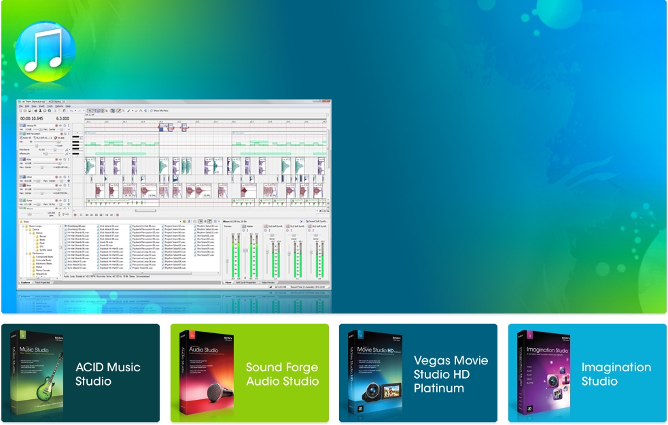This screenshot has width=668, height=425.
Task: Solo the 808 Percussion track
Action: point(65,134)
